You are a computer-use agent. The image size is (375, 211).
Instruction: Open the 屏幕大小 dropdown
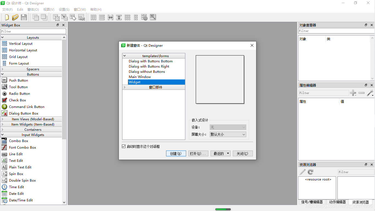click(228, 134)
